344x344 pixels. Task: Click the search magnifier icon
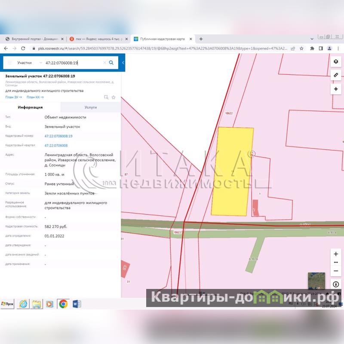111,63
